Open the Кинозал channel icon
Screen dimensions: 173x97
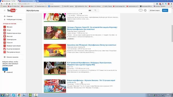pos(5,36)
